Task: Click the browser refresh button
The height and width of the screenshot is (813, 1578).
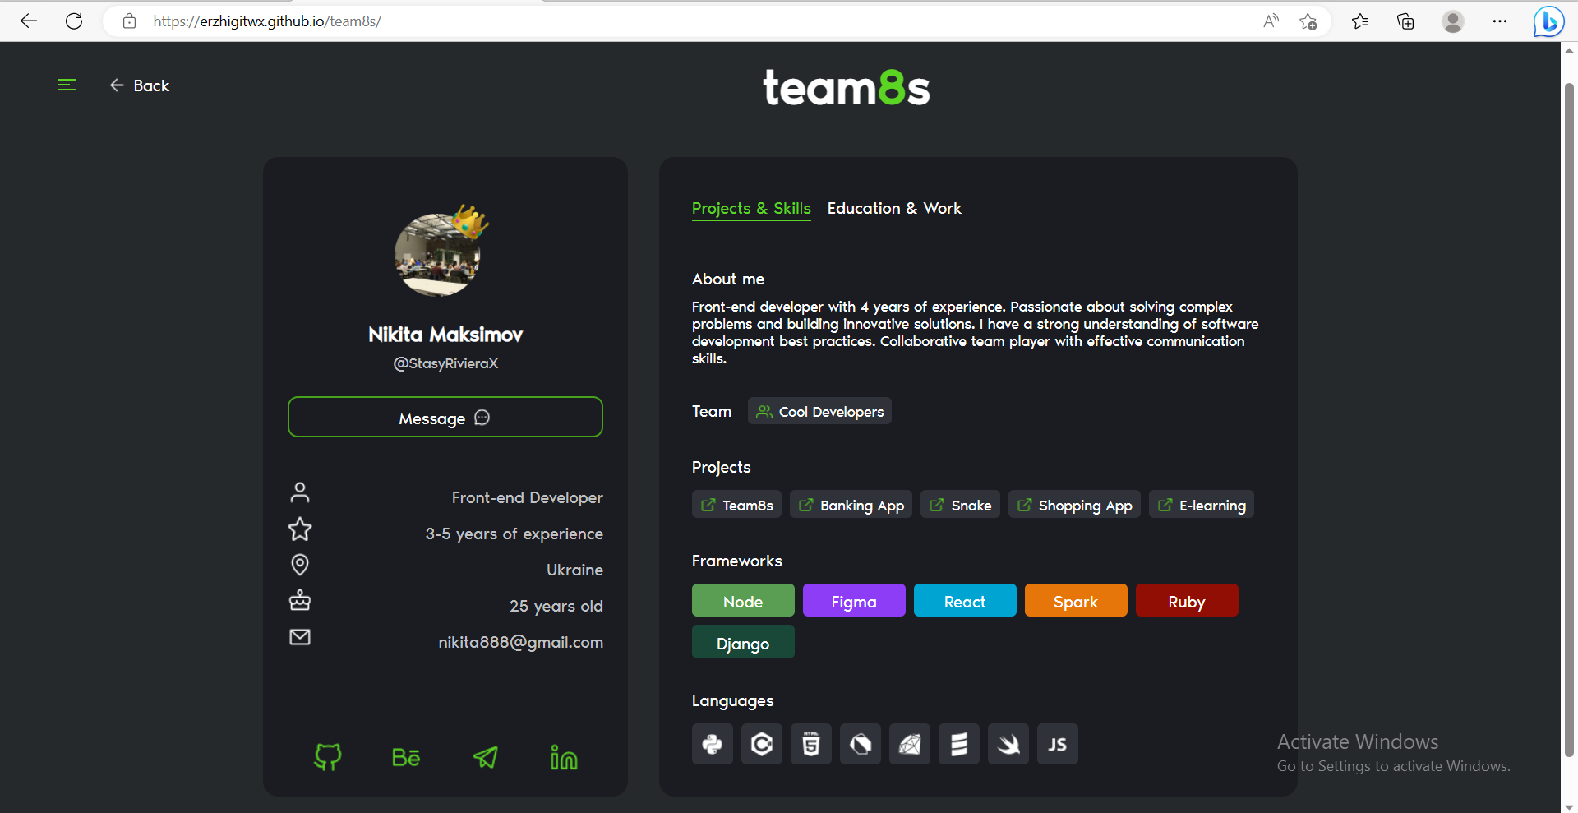Action: tap(74, 21)
